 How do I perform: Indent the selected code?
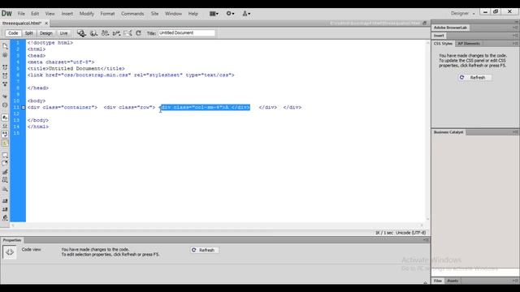5,201
